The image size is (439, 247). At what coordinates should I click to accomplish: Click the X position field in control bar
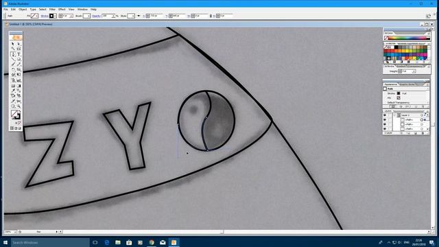pos(156,16)
